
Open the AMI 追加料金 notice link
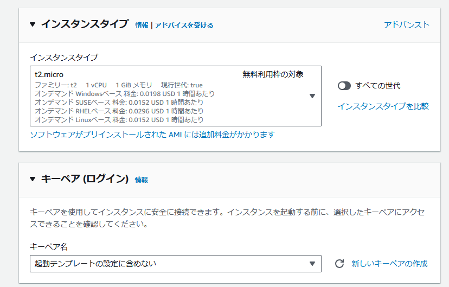click(x=152, y=135)
